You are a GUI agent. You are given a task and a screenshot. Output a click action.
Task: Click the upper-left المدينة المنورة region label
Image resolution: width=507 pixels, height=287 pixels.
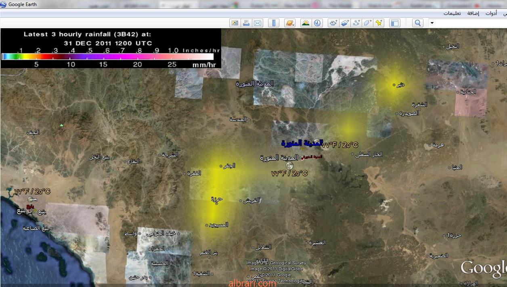[x=255, y=83]
